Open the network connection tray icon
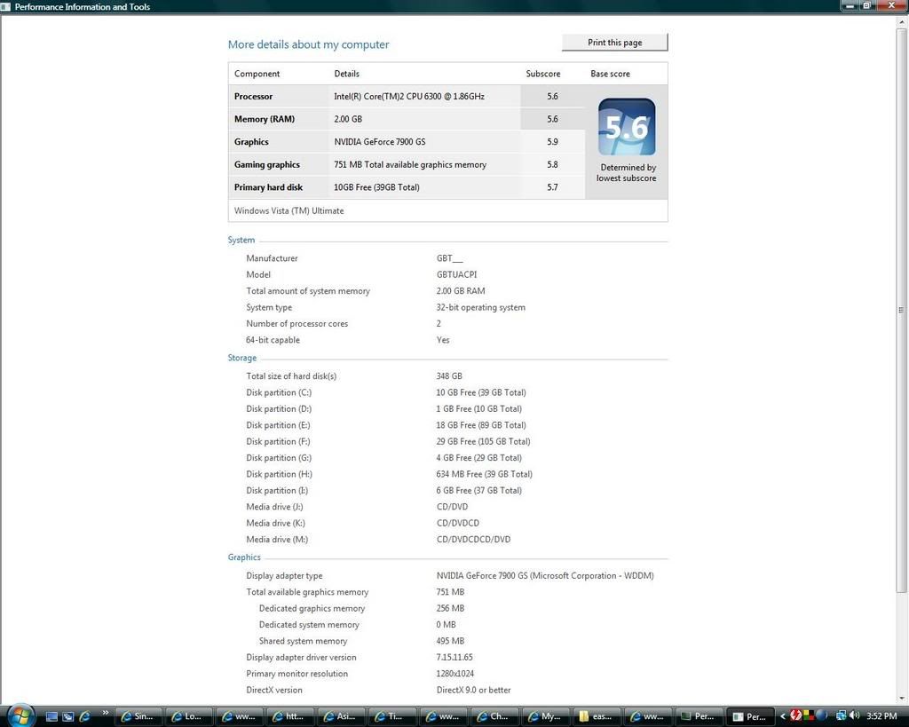Viewport: 909px width, 727px height. tap(840, 716)
